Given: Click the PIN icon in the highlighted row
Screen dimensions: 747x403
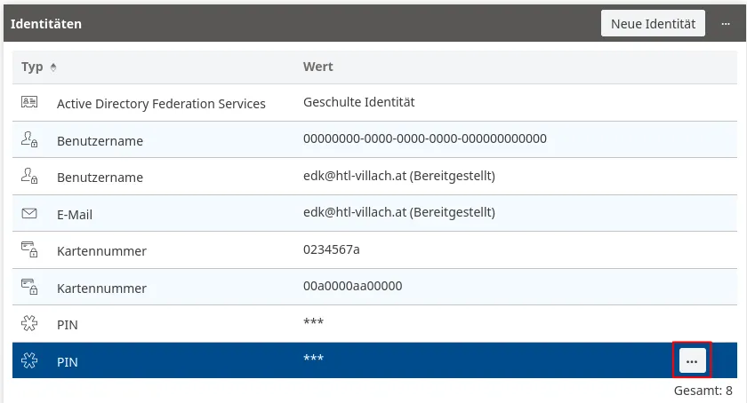Looking at the screenshot, I should click(29, 360).
